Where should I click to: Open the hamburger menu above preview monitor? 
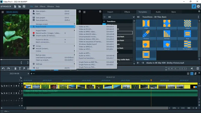3,12
